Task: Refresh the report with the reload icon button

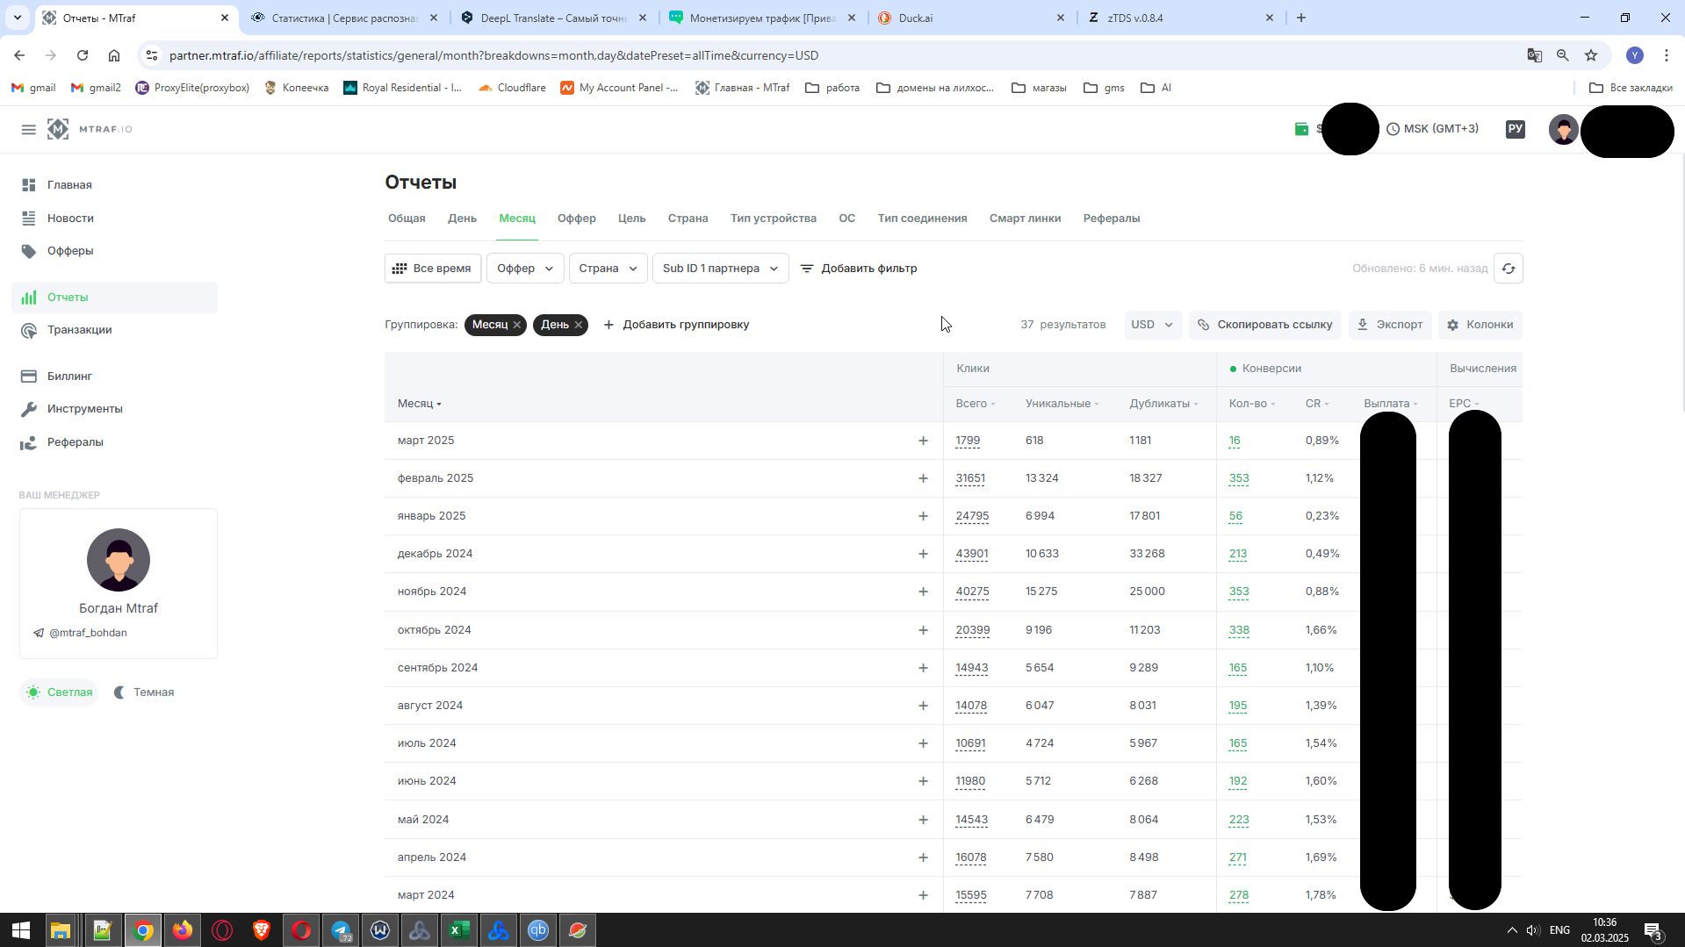Action: point(1508,269)
